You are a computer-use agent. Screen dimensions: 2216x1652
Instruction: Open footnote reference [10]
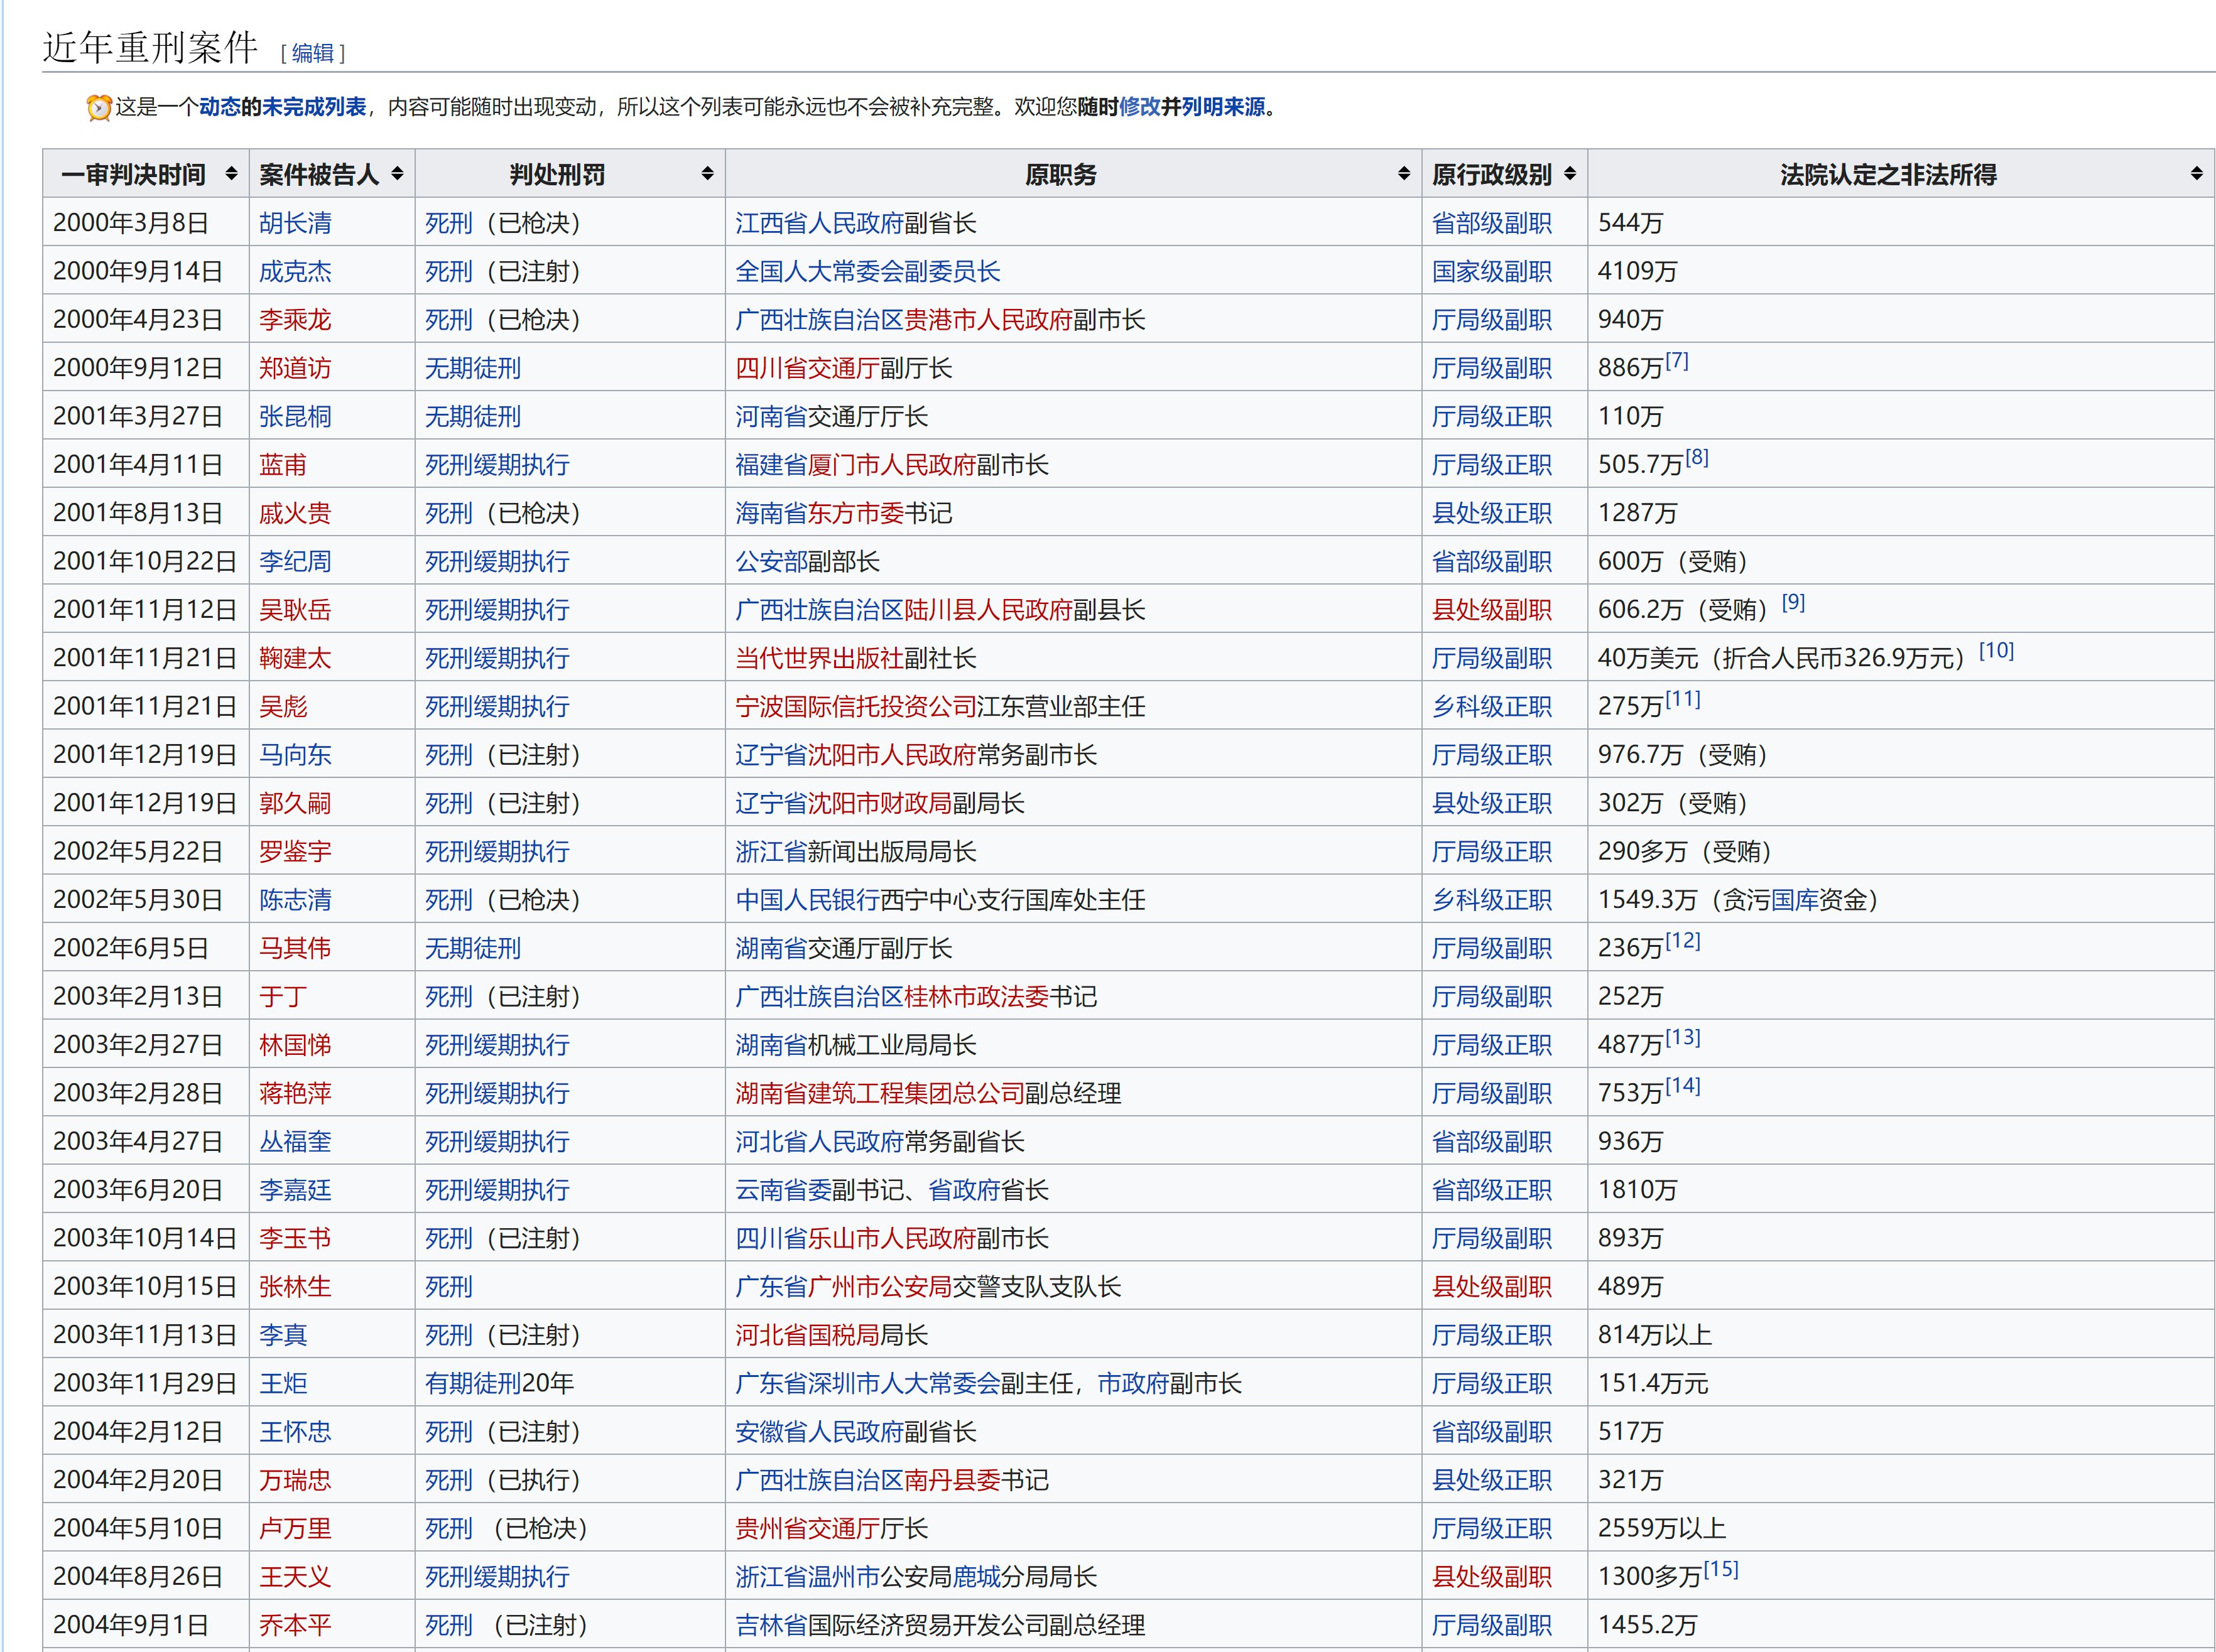1997,651
